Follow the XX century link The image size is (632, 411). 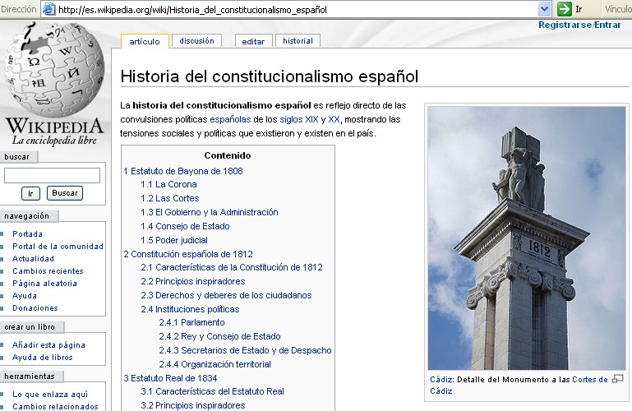[334, 119]
